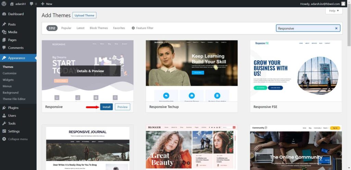
Task: Open Menus under Appearance
Action: point(7,86)
